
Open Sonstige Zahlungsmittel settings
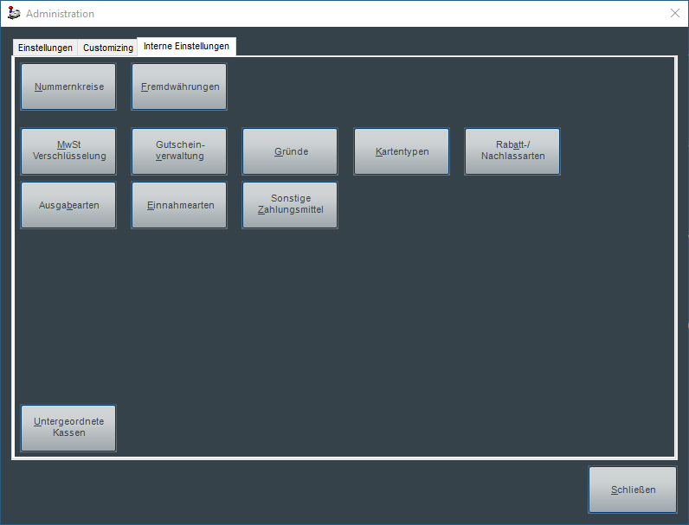[x=290, y=205]
